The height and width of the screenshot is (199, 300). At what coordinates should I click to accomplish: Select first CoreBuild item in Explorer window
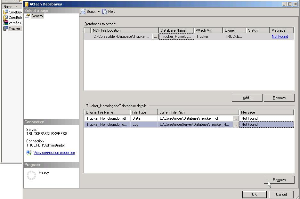(x=12, y=12)
